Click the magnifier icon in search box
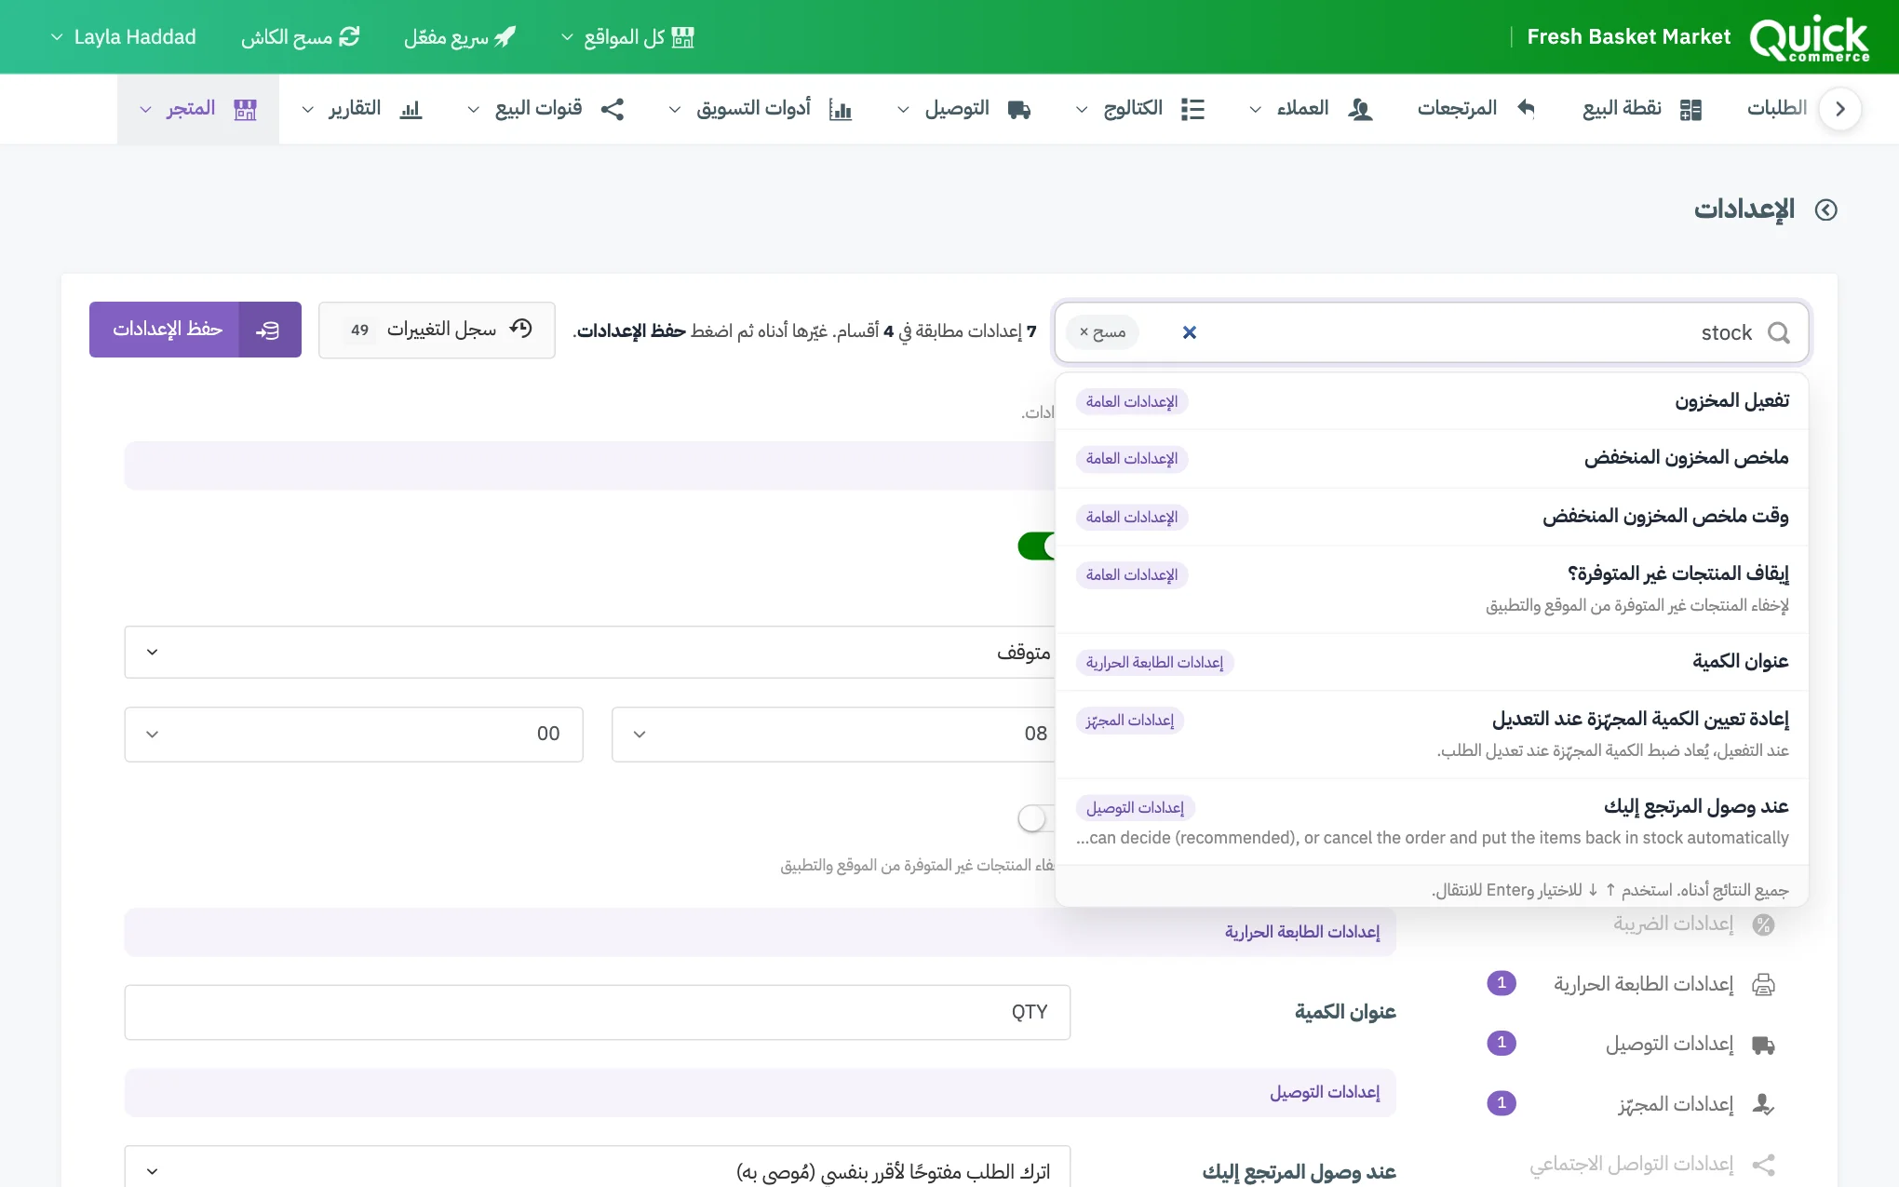This screenshot has width=1899, height=1187. click(1778, 332)
